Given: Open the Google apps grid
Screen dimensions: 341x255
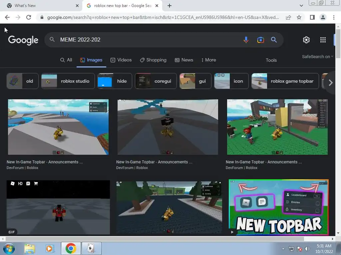Looking at the screenshot, I should pos(323,40).
